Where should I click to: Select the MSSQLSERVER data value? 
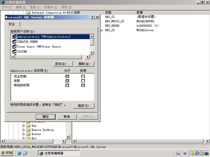pos(145,21)
